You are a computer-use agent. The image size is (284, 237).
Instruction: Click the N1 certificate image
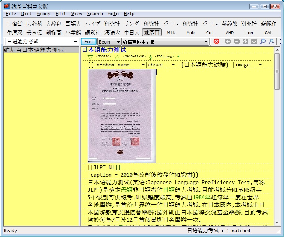121,116
